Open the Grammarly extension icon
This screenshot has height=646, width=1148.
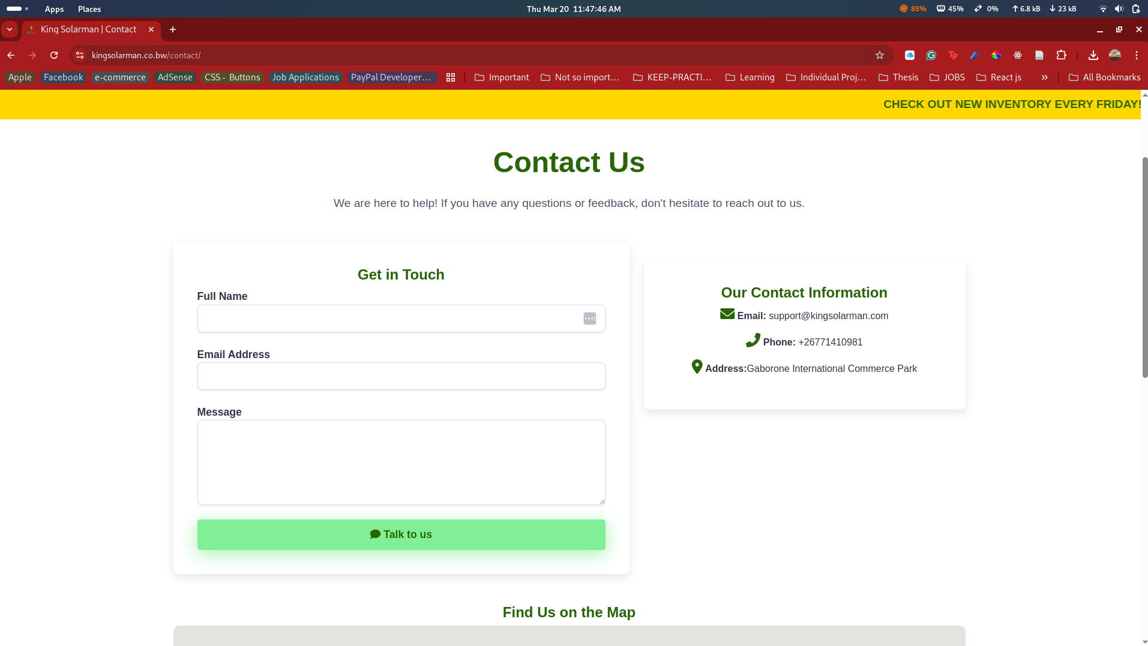click(931, 55)
